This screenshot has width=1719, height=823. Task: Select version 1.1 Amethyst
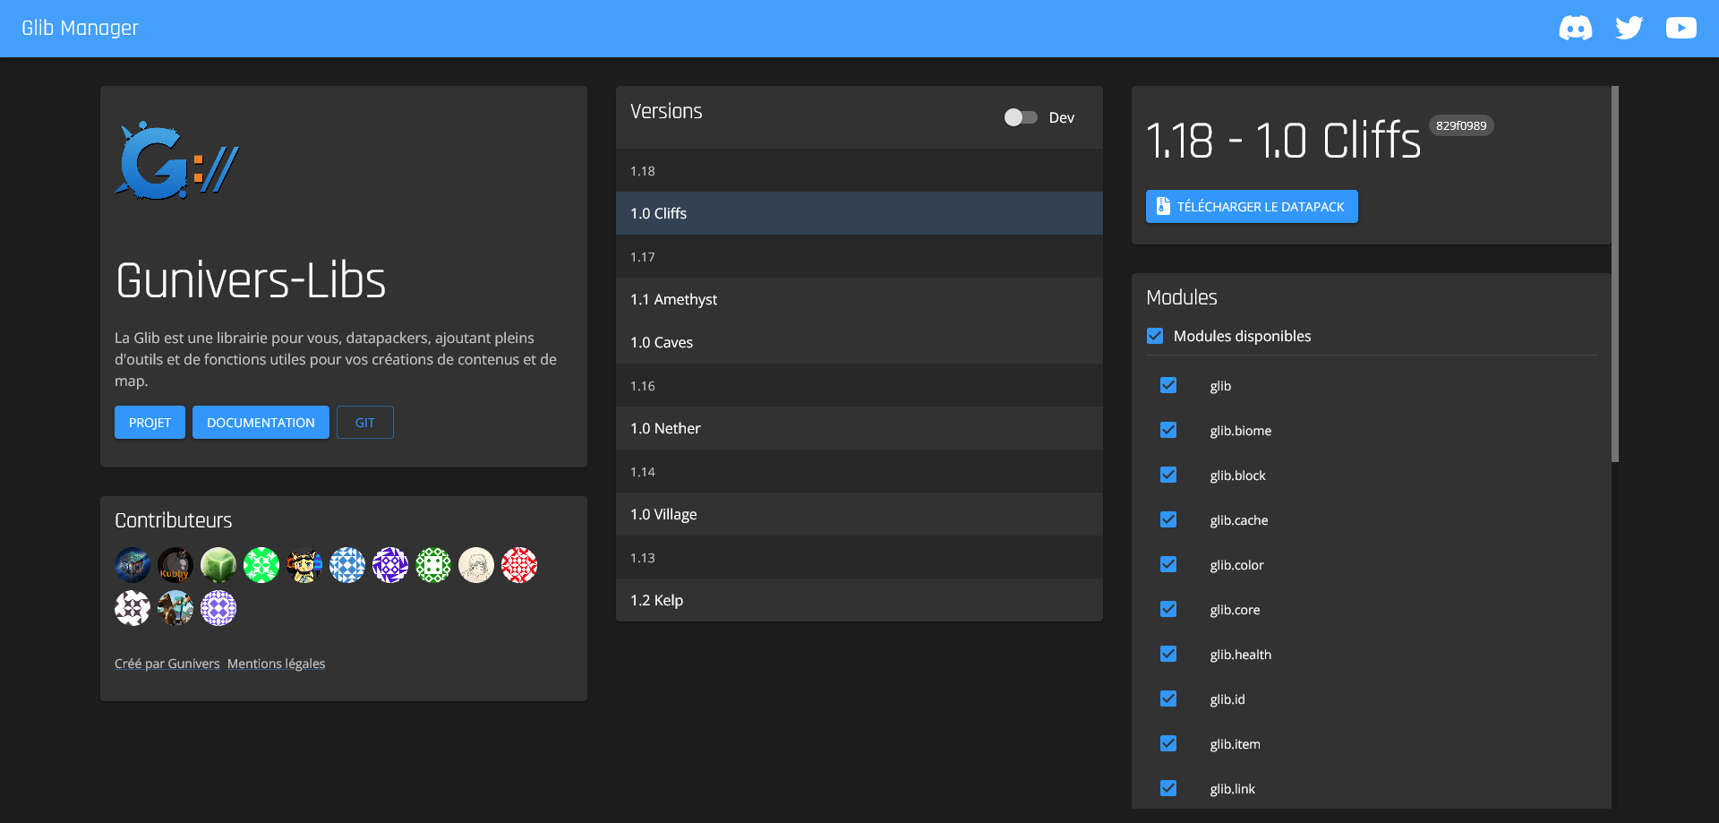[859, 299]
